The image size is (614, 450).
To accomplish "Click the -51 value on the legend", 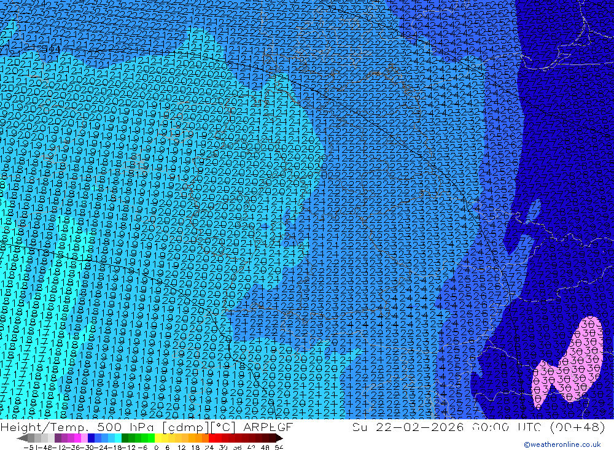I will 31,448.
